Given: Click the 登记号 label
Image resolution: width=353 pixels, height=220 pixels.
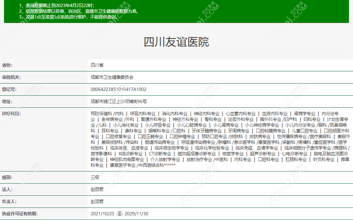Looking at the screenshot, I should [9, 90].
